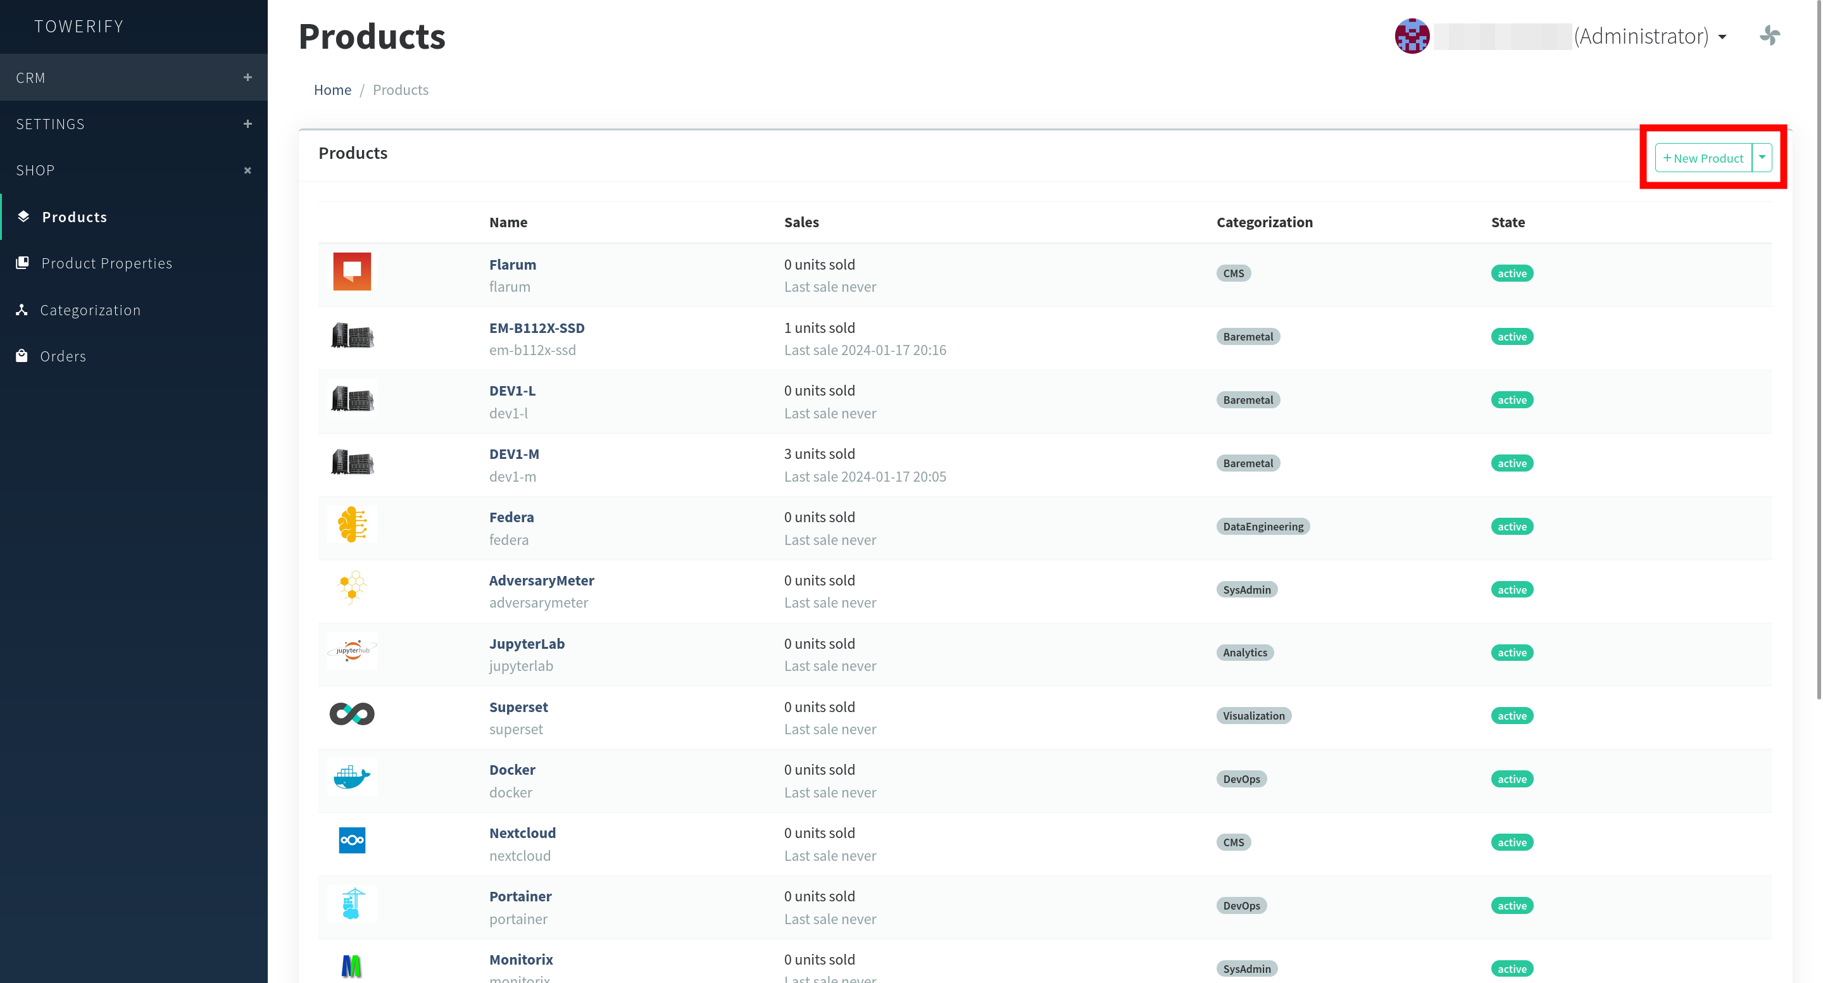Open the Categorization sidebar item
The width and height of the screenshot is (1823, 983).
pos(90,310)
